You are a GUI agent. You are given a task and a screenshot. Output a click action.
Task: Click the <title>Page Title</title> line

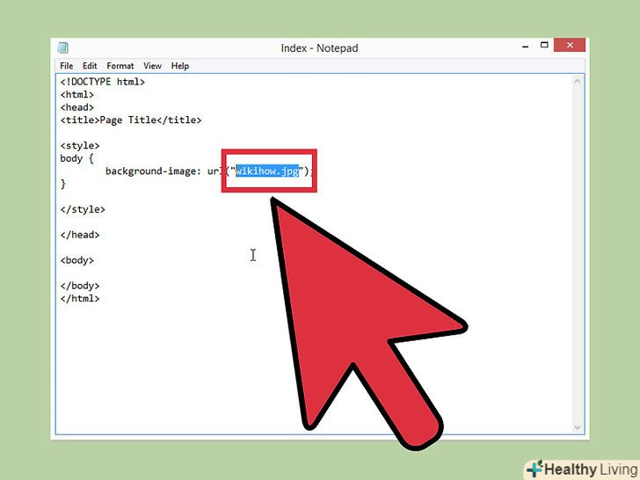click(x=131, y=120)
